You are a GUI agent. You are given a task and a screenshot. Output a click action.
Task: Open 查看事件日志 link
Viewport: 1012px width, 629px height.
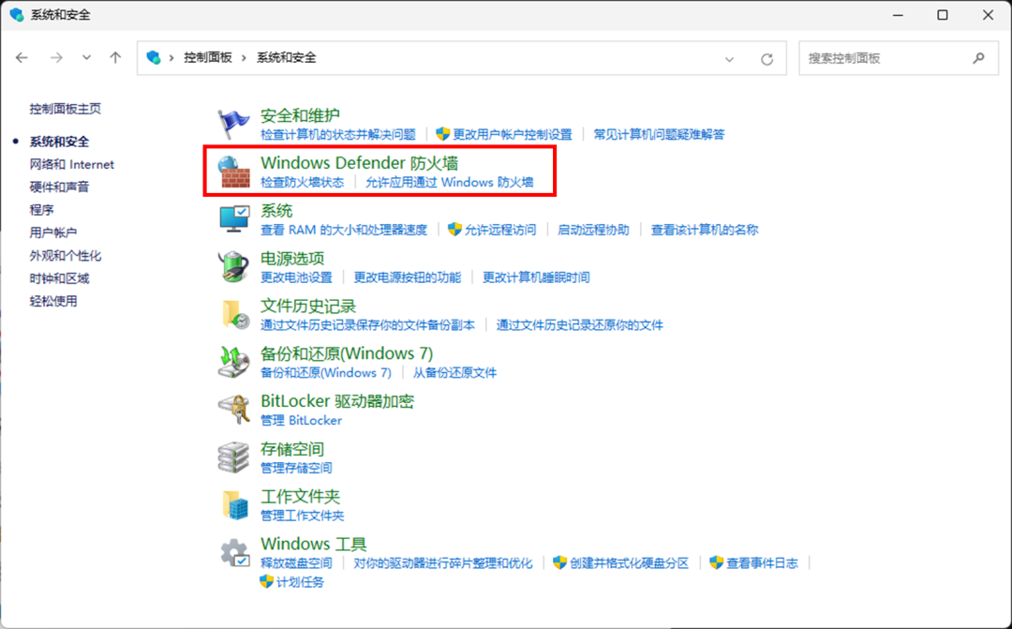tap(762, 563)
